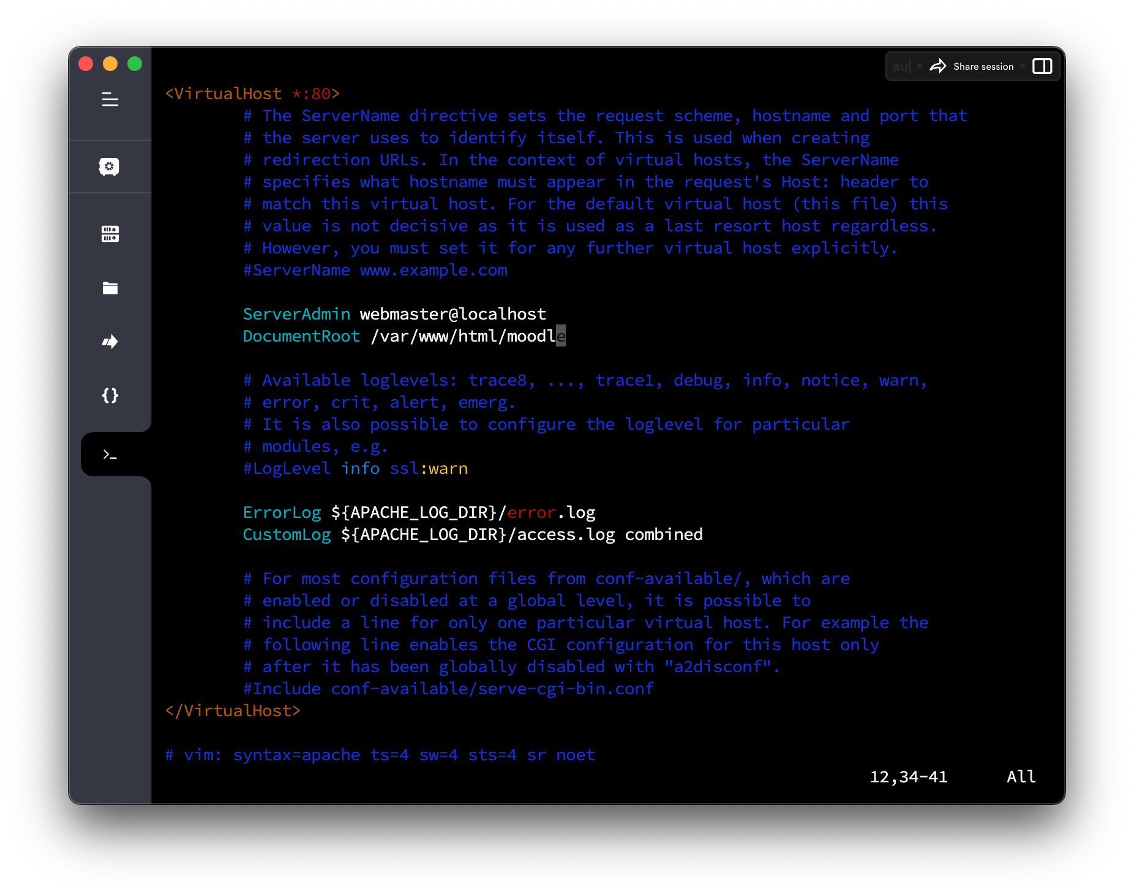Click the '#ServerName www.example.com' line
The width and height of the screenshot is (1134, 895).
(x=375, y=270)
